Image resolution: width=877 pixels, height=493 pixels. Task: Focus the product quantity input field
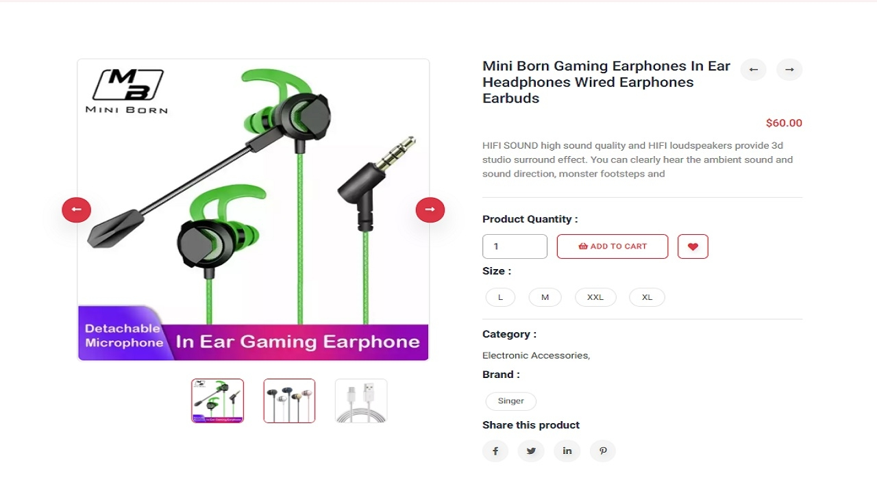(515, 246)
